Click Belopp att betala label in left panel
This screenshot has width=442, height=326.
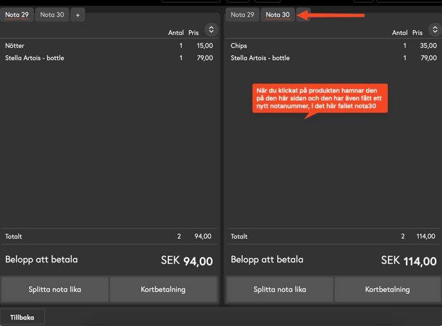[x=41, y=259]
